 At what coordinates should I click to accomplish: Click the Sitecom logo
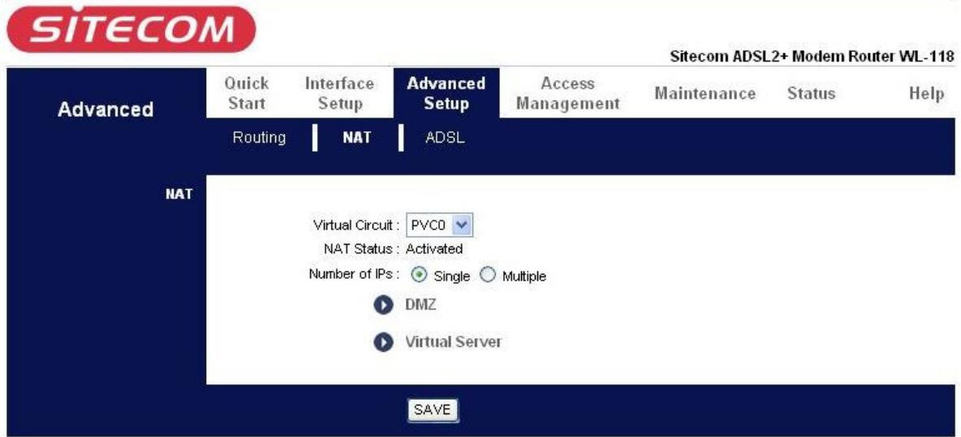tap(128, 29)
